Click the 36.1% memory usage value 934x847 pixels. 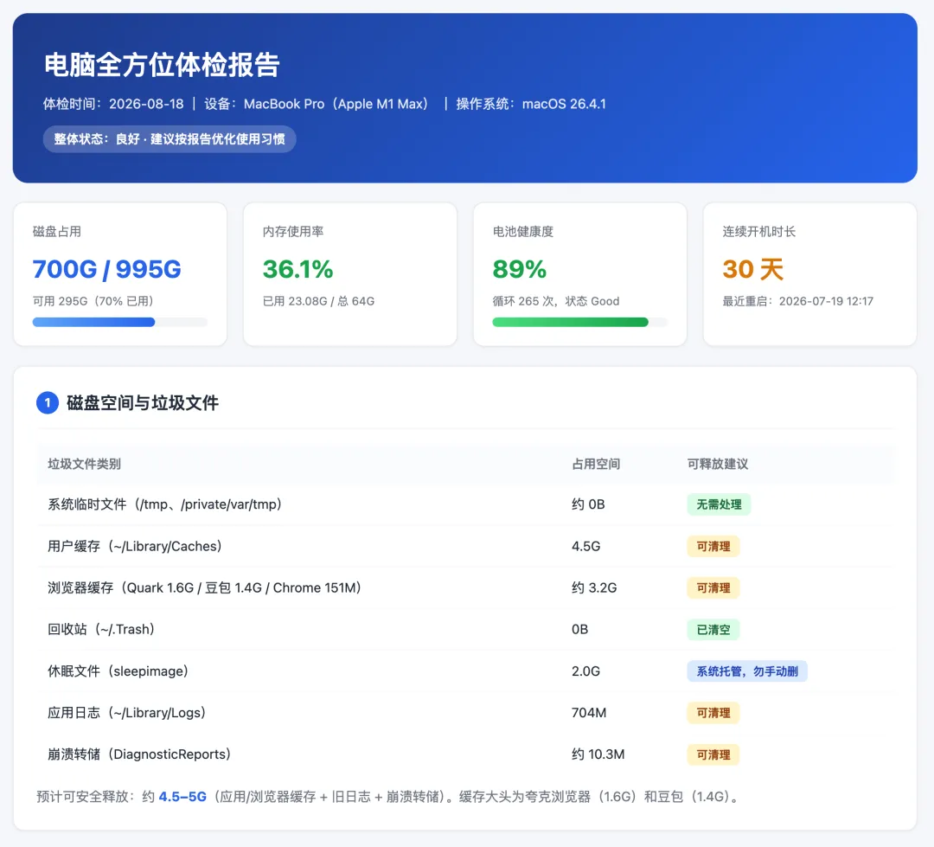(x=297, y=269)
